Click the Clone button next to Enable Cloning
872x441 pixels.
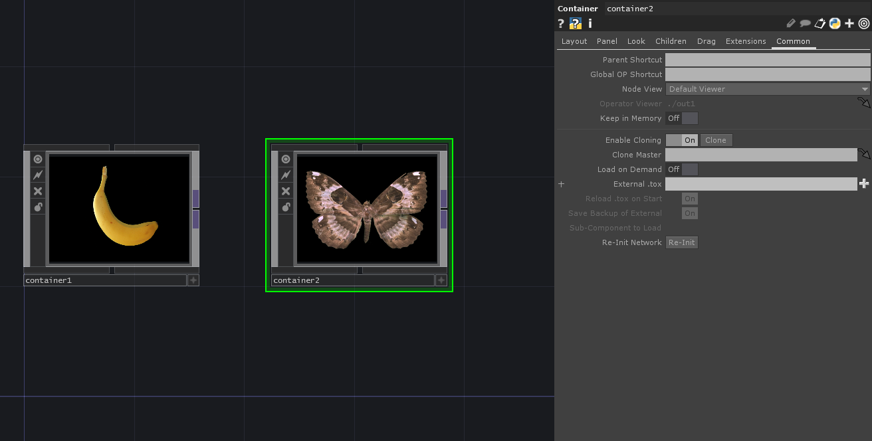click(716, 140)
